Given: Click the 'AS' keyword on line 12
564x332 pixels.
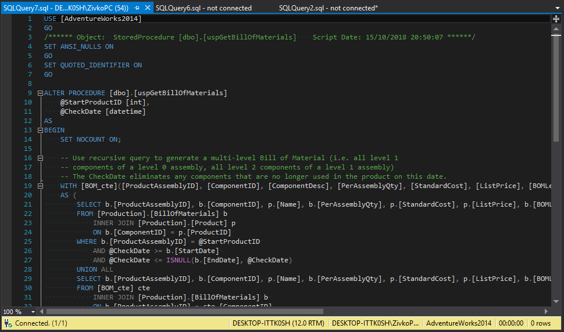Looking at the screenshot, I should 48,121.
